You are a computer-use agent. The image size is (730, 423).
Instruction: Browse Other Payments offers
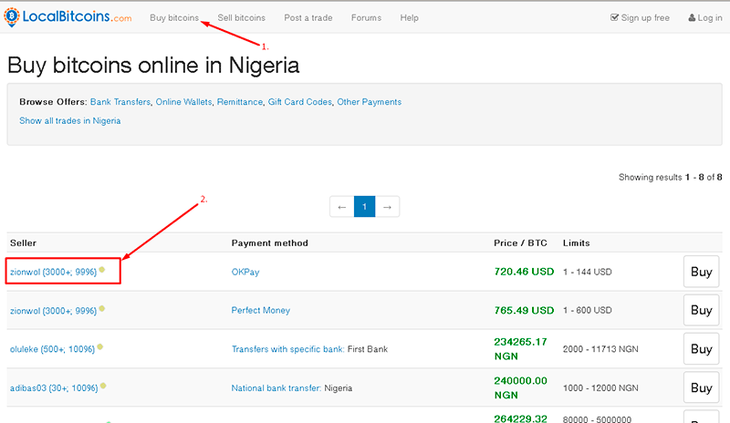coord(370,102)
